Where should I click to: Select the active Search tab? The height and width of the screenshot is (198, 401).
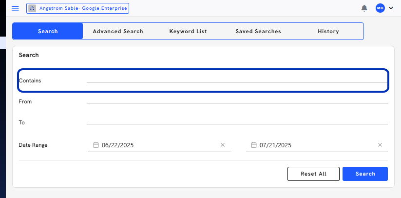(x=48, y=31)
